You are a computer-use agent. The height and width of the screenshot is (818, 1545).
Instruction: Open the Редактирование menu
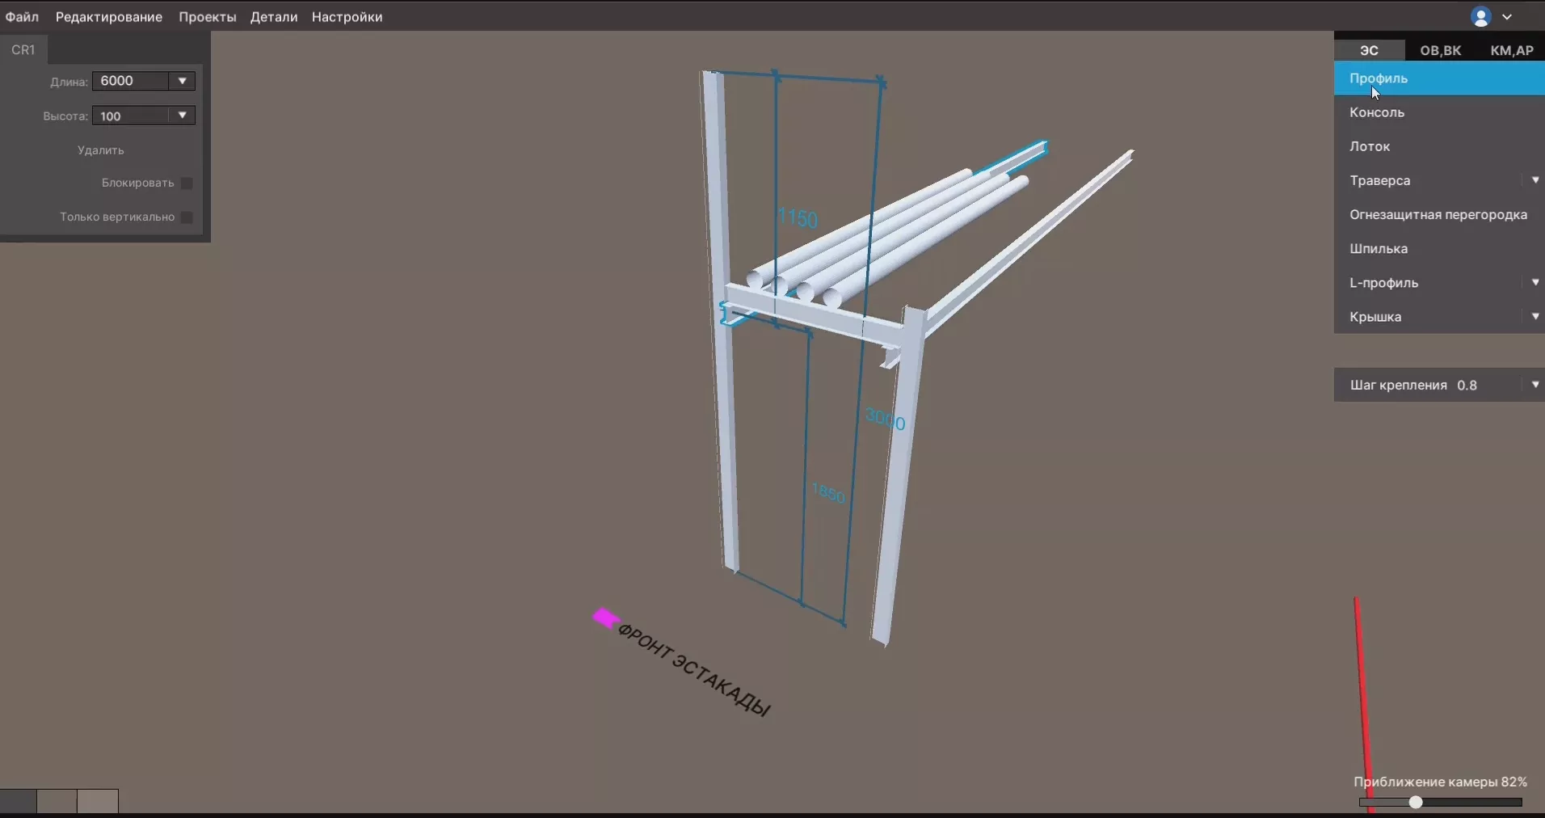109,17
